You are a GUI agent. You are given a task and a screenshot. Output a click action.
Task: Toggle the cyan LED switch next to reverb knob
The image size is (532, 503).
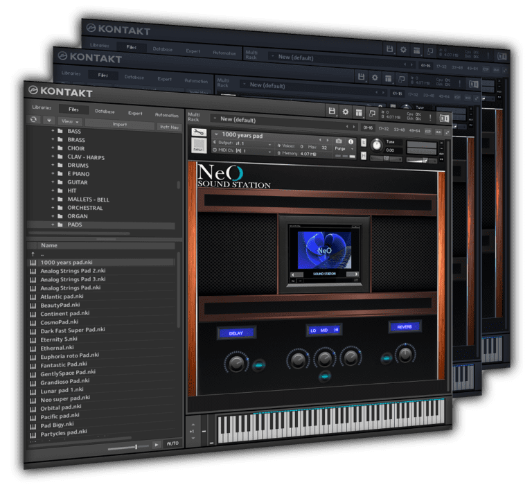click(x=386, y=358)
